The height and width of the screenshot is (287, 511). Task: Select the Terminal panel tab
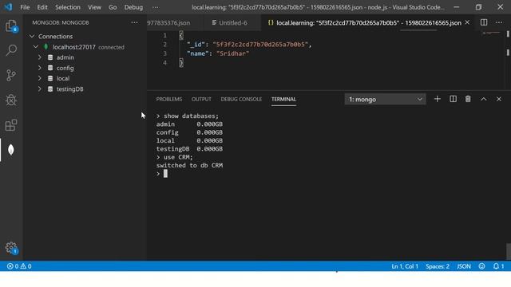[x=283, y=99]
